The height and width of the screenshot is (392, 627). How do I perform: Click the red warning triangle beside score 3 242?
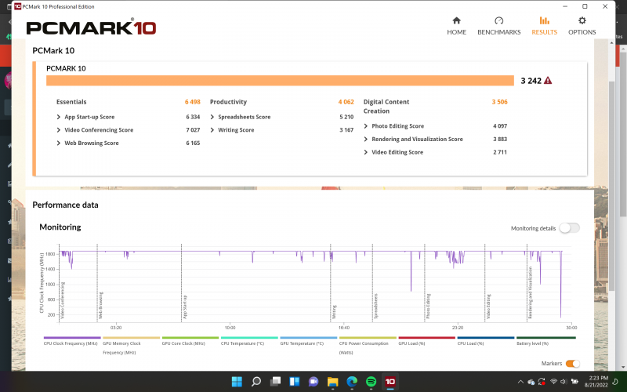(548, 81)
